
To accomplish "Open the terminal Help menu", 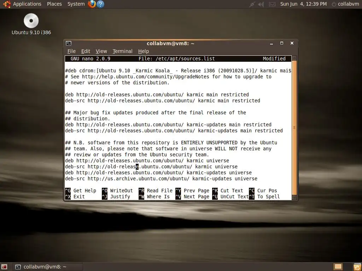I will [144, 51].
